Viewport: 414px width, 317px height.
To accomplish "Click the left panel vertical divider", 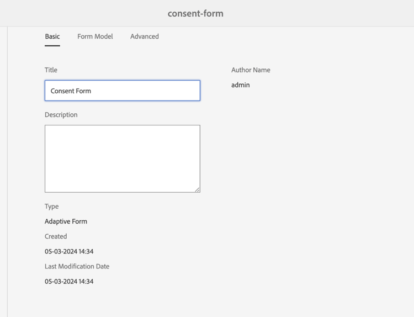I will pyautogui.click(x=7, y=166).
